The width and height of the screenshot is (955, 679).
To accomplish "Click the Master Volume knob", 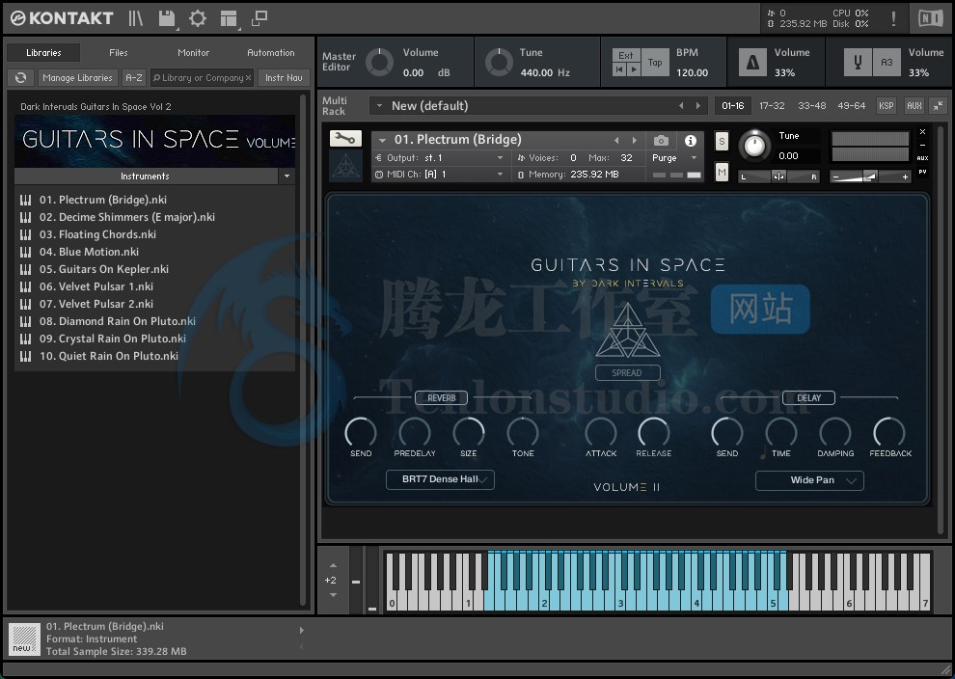I will click(x=379, y=62).
